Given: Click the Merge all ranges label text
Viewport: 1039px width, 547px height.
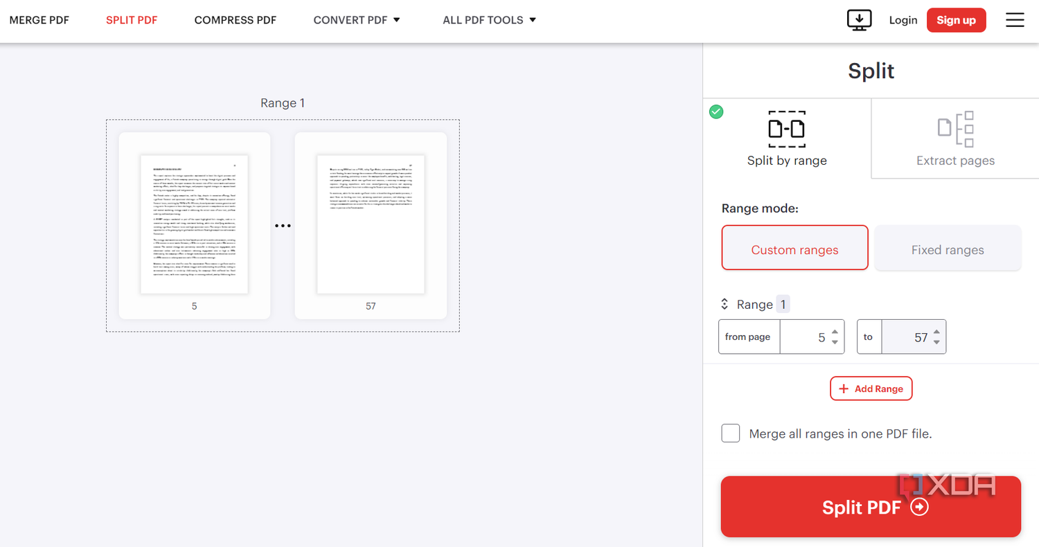Looking at the screenshot, I should 841,434.
